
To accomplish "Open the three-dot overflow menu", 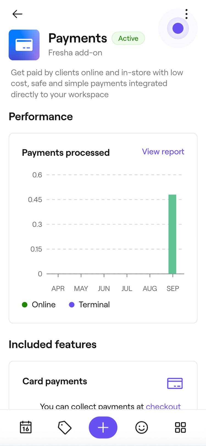I will tap(186, 14).
